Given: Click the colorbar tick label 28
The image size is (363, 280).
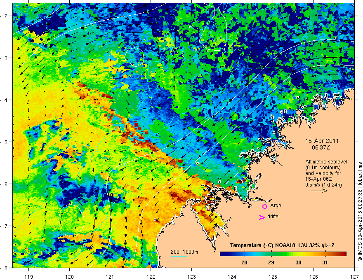Looking at the screenshot, I should (x=244, y=262).
